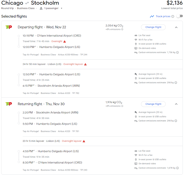Collapse the Departing flight details chevron
This screenshot has height=176, width=184.
[176, 27]
